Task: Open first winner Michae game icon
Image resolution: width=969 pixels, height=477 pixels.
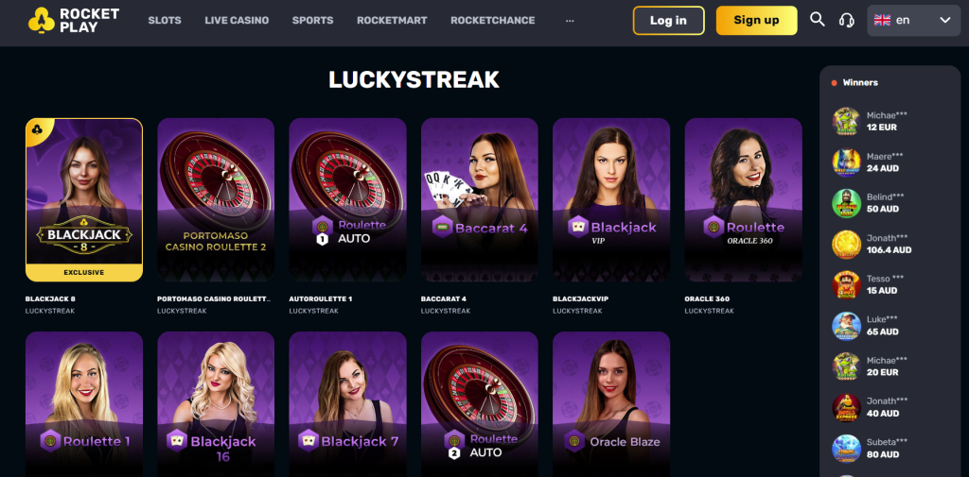Action: [x=847, y=122]
